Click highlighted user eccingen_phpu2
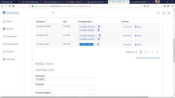This screenshot has height=98, width=175. pos(86,44)
